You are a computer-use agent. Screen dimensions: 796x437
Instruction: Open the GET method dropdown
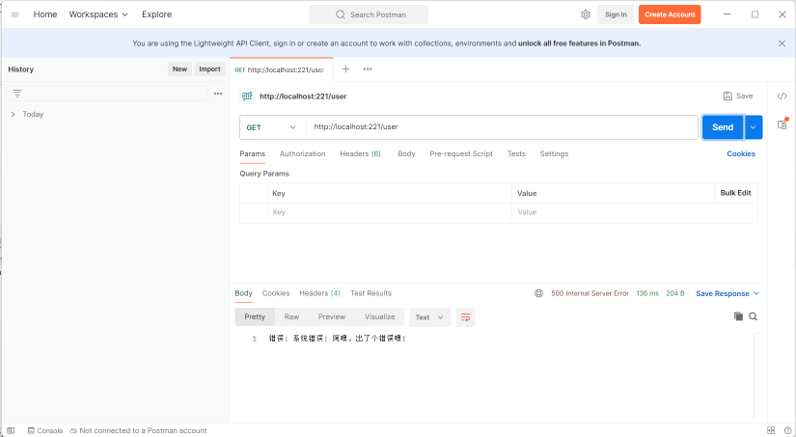(272, 127)
